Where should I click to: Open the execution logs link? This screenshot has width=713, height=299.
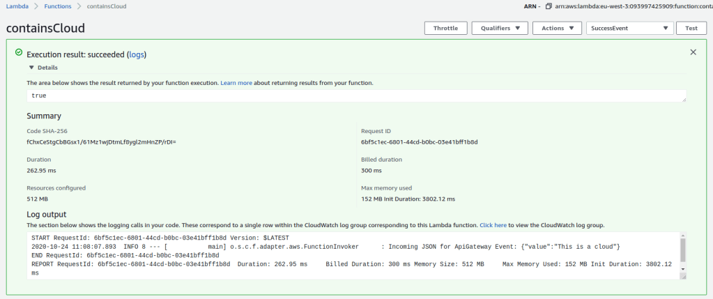click(137, 54)
